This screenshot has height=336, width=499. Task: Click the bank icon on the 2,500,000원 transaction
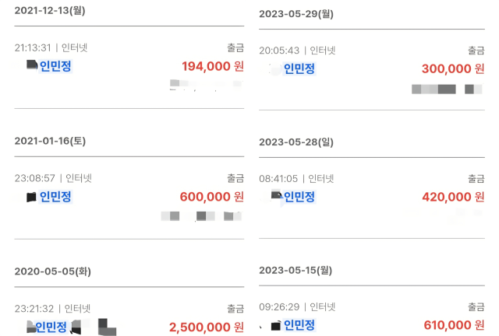pos(31,328)
